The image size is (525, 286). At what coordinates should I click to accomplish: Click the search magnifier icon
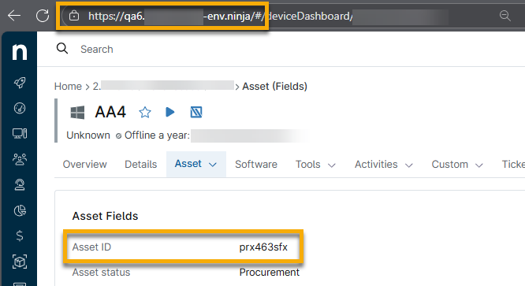(62, 49)
